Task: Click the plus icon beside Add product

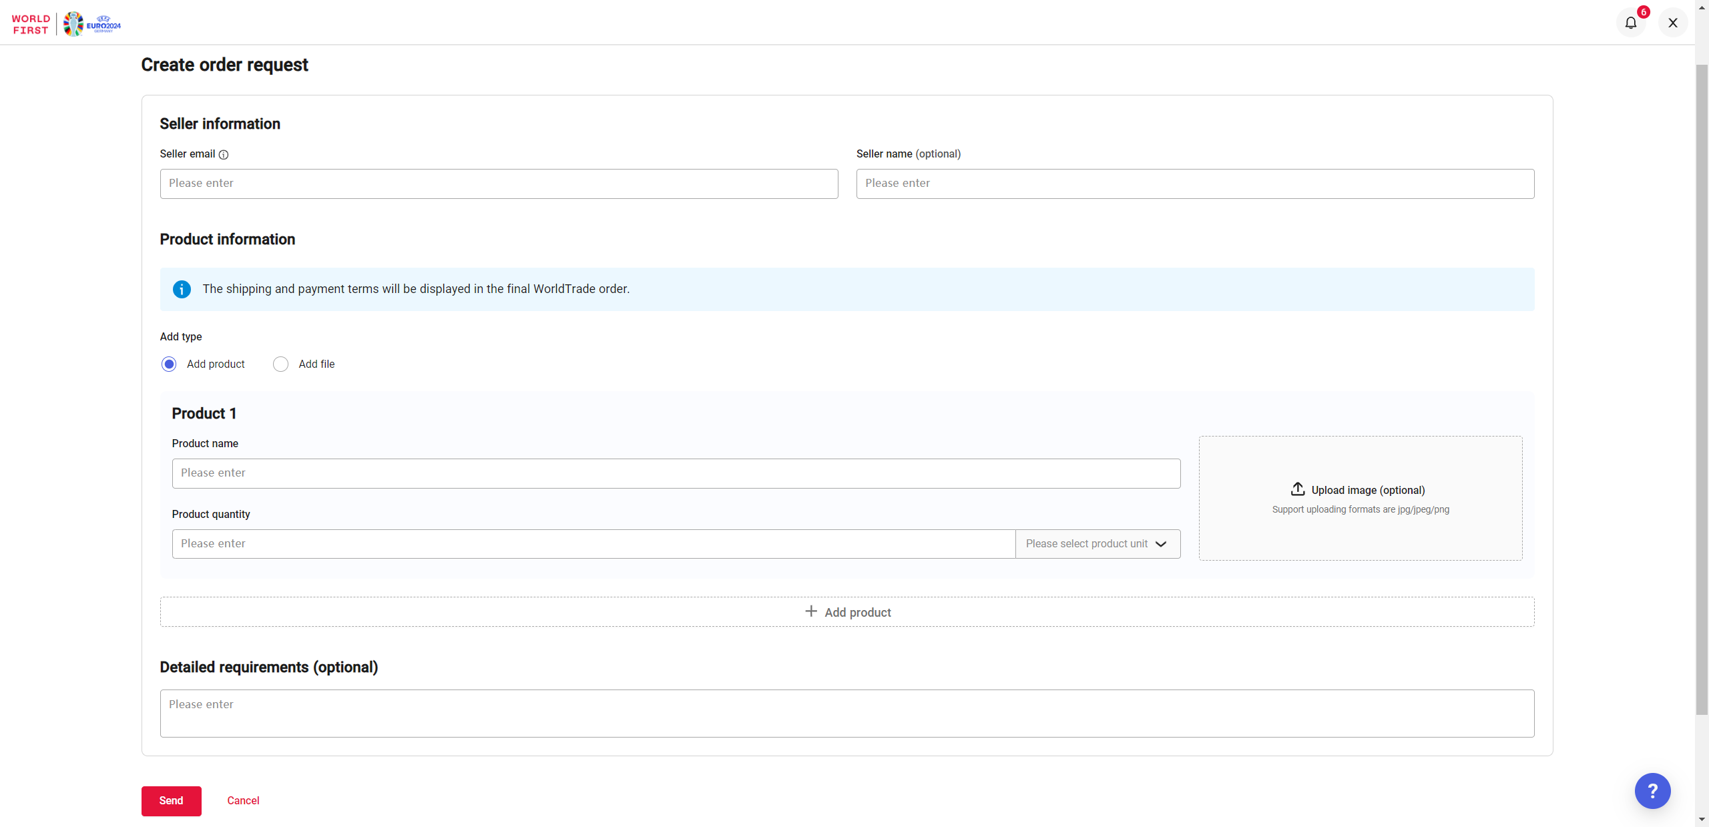Action: point(810,611)
